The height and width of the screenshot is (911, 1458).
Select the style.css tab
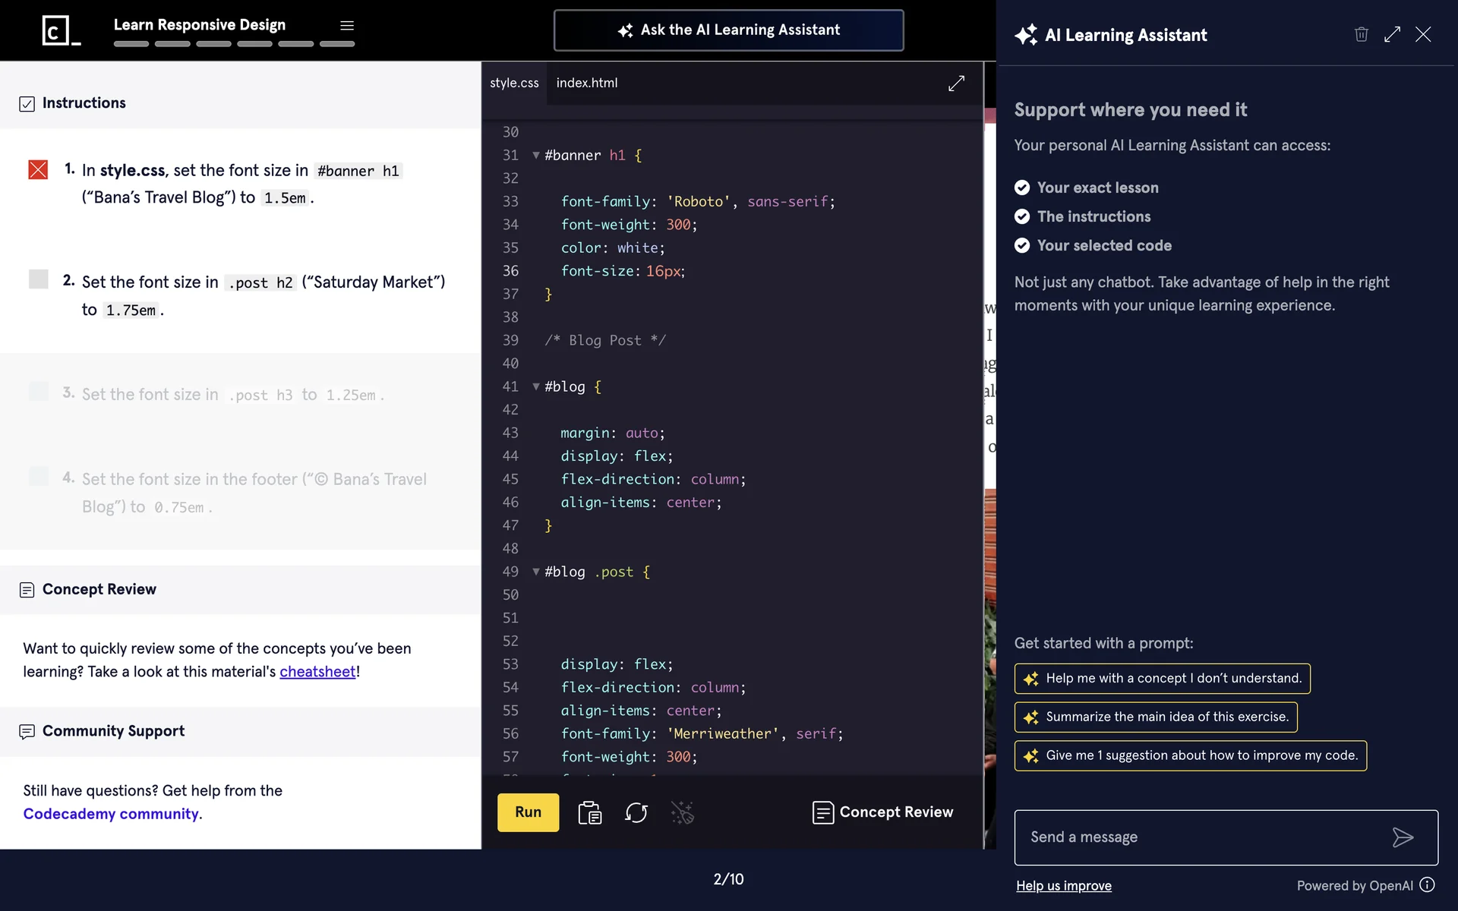514,83
